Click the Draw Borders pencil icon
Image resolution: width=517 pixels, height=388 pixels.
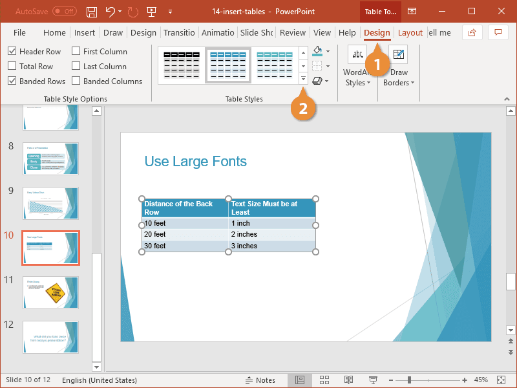tap(399, 54)
